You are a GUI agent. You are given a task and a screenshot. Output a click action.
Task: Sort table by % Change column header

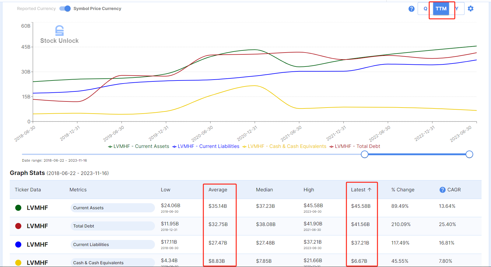[403, 190]
